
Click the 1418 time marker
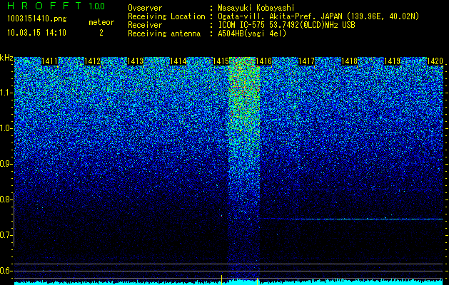point(350,61)
